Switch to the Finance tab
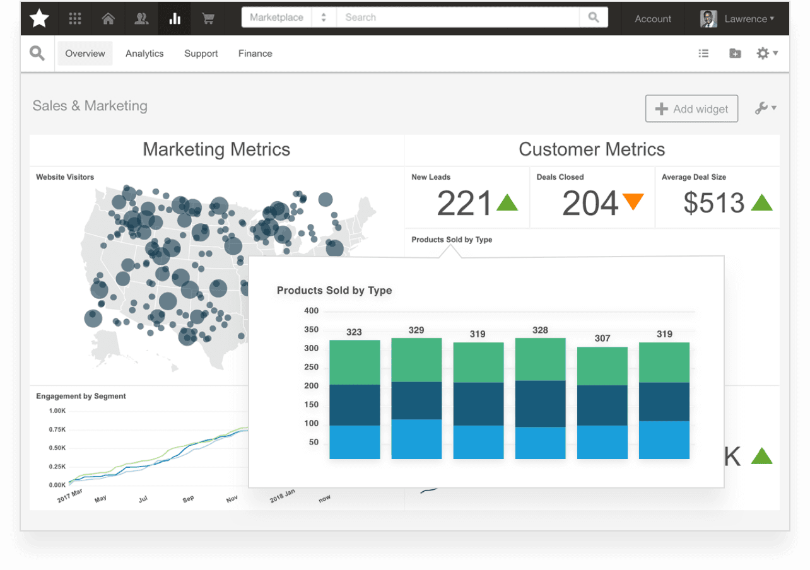 click(255, 53)
